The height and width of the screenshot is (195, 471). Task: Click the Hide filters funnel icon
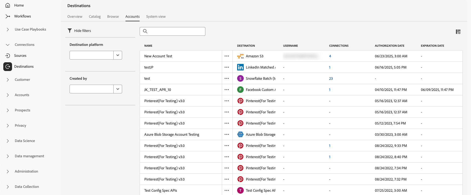click(x=70, y=31)
